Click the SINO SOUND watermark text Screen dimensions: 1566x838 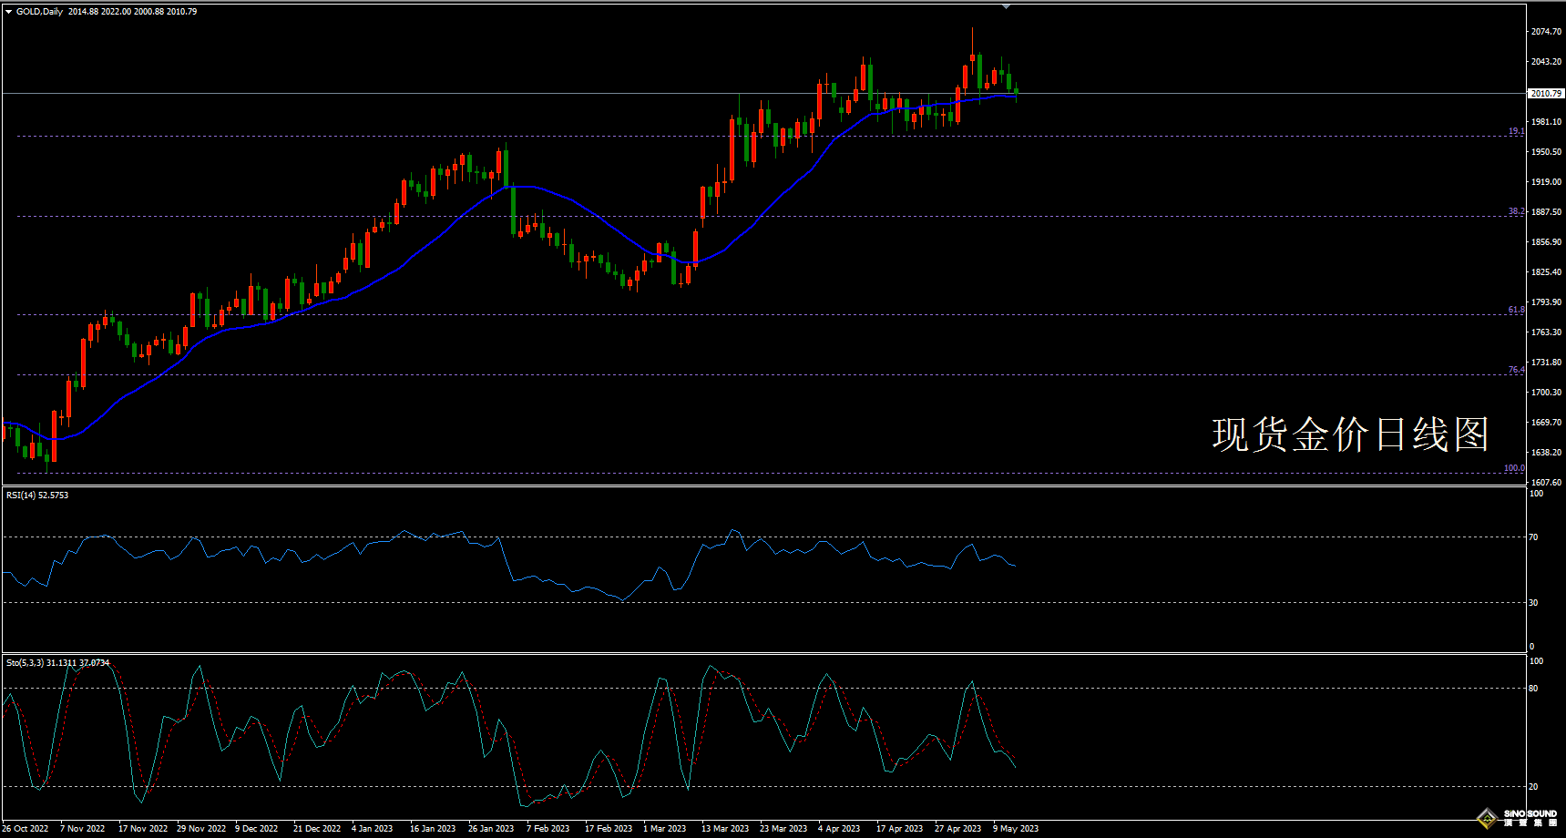(x=1530, y=813)
